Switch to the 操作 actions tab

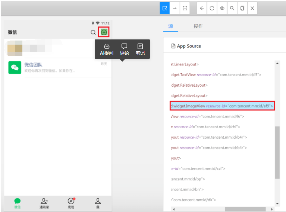click(x=198, y=26)
